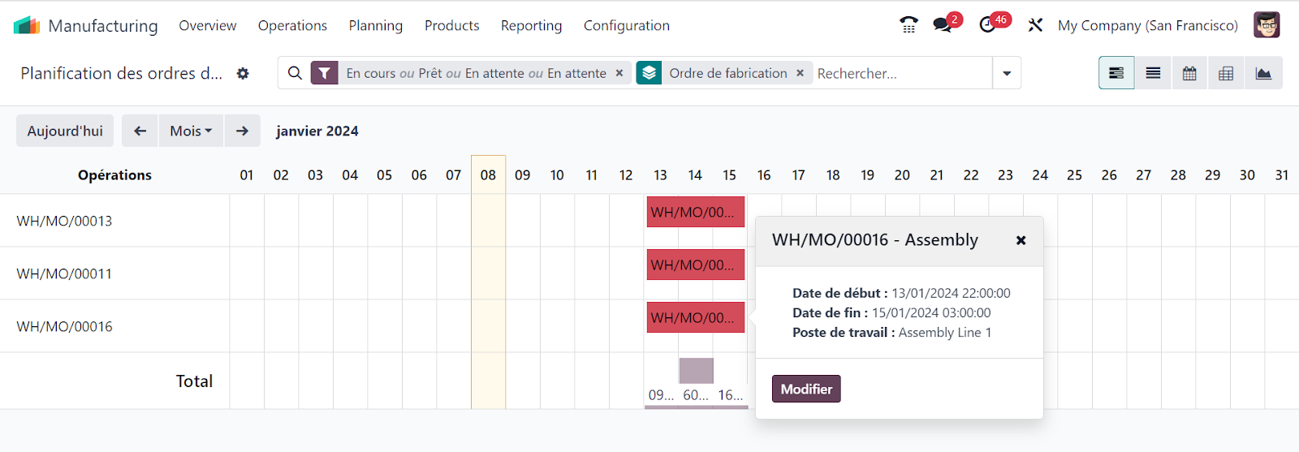Click the Modifier button in popover
The width and height of the screenshot is (1299, 452).
pyautogui.click(x=806, y=389)
